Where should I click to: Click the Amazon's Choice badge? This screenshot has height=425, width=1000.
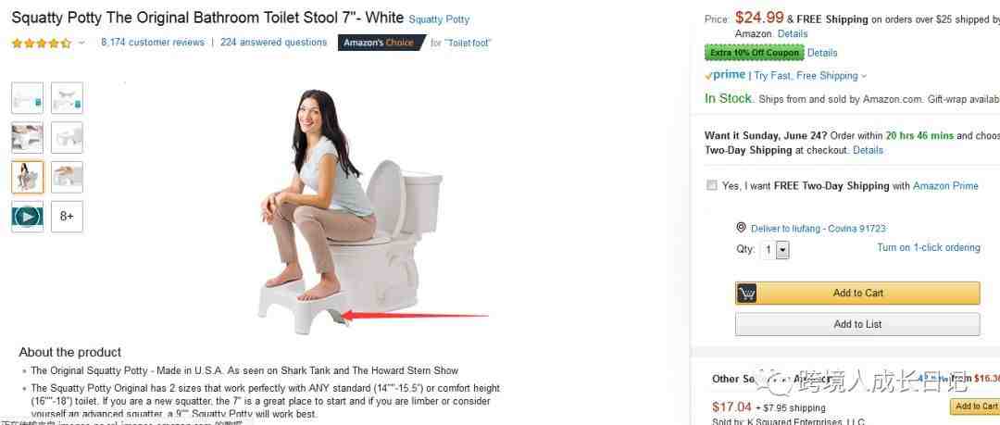[x=381, y=43]
